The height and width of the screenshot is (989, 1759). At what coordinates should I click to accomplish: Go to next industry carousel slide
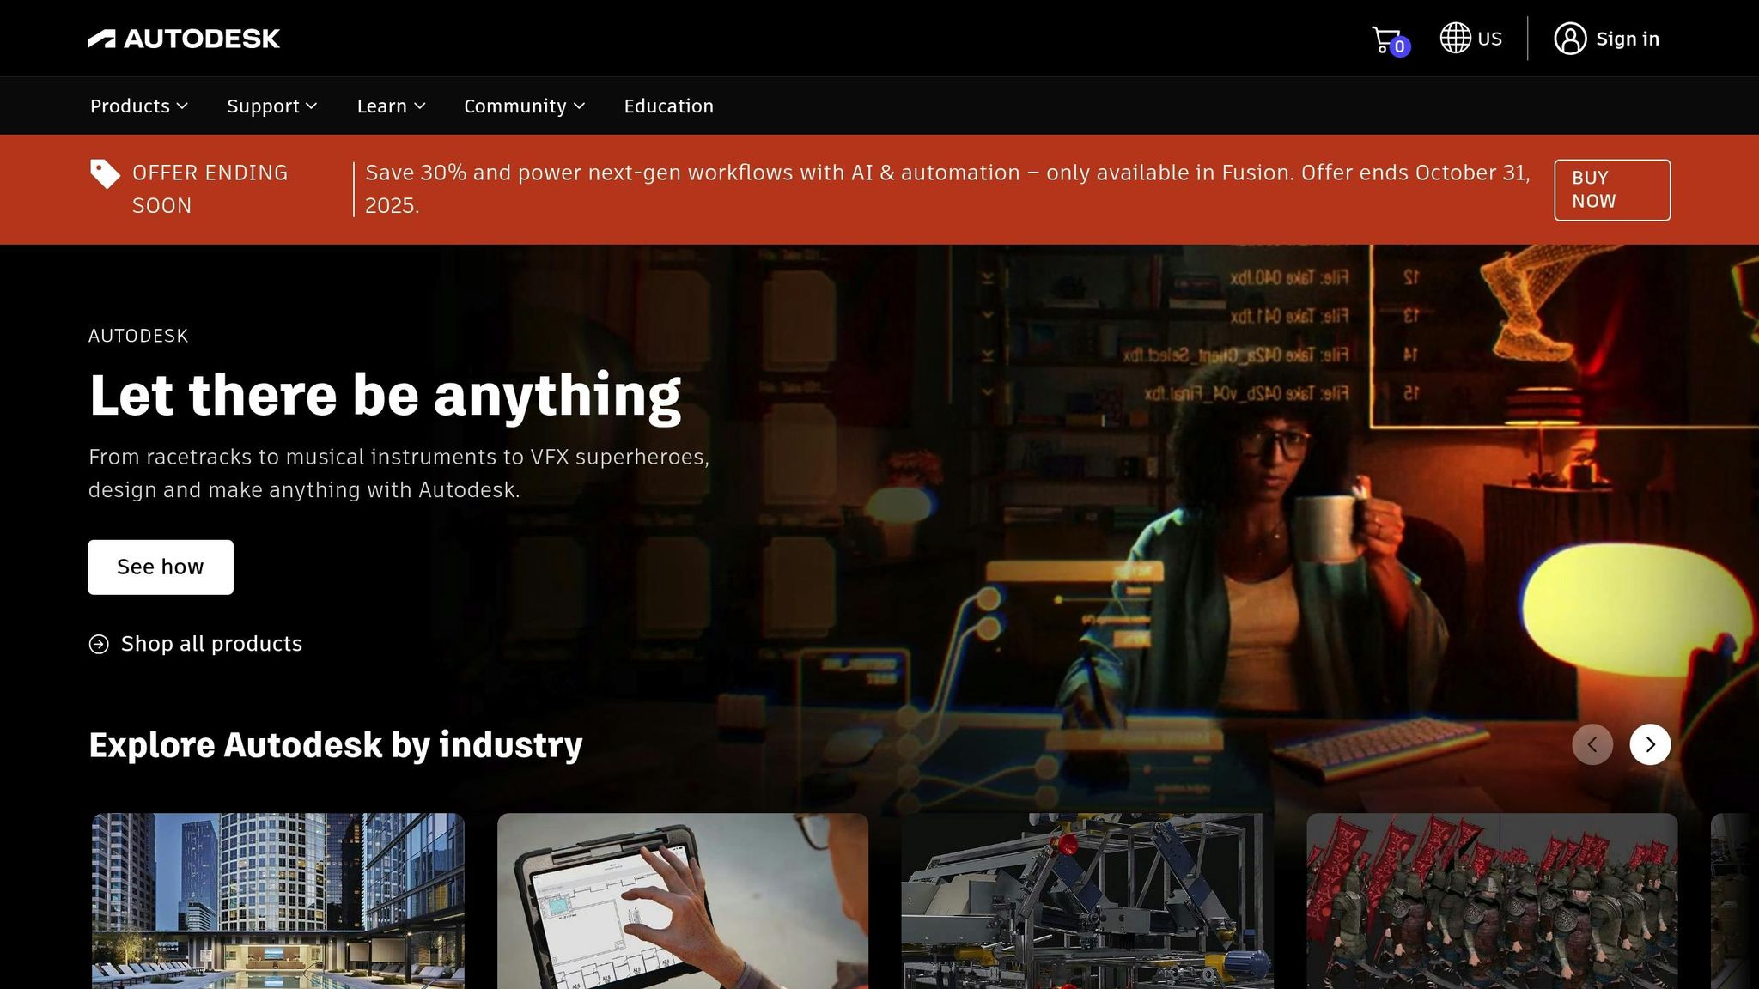coord(1650,744)
